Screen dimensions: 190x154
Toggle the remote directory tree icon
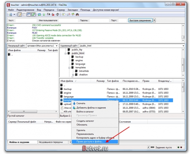[29, 15]
